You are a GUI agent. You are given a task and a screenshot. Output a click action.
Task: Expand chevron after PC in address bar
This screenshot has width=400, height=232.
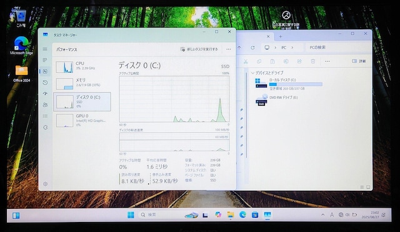(x=292, y=48)
